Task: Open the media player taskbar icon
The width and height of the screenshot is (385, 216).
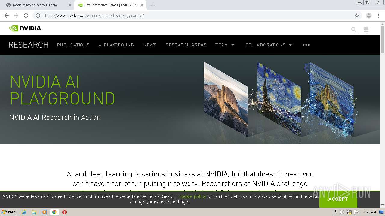Action: (x=44, y=212)
